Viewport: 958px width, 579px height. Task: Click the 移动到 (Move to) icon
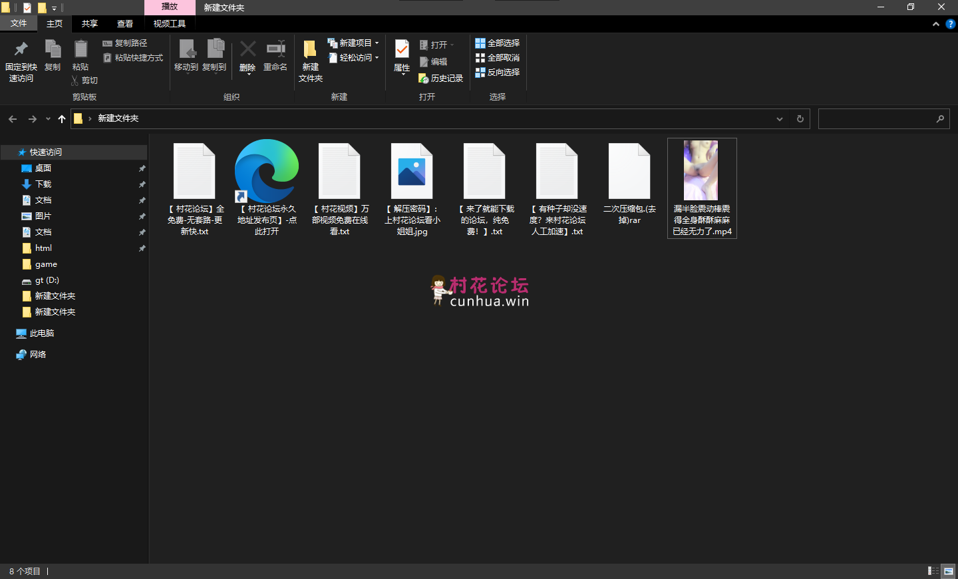click(x=186, y=49)
